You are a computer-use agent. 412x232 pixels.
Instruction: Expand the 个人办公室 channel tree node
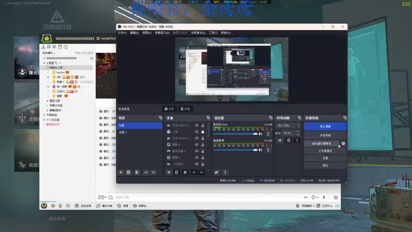pyautogui.click(x=44, y=120)
